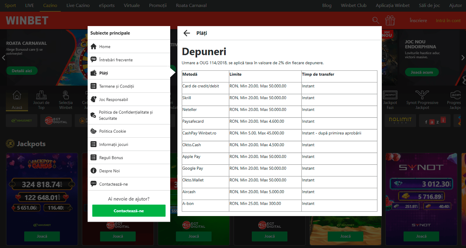Click the gift box promotions icon
The width and height of the screenshot is (466, 248).
point(390,20)
